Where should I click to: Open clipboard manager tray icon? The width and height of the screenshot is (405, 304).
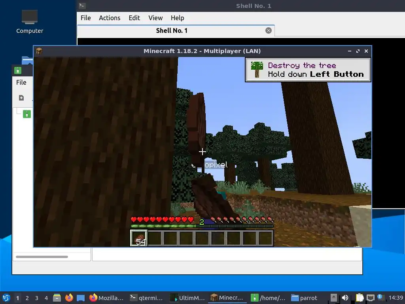click(x=360, y=298)
